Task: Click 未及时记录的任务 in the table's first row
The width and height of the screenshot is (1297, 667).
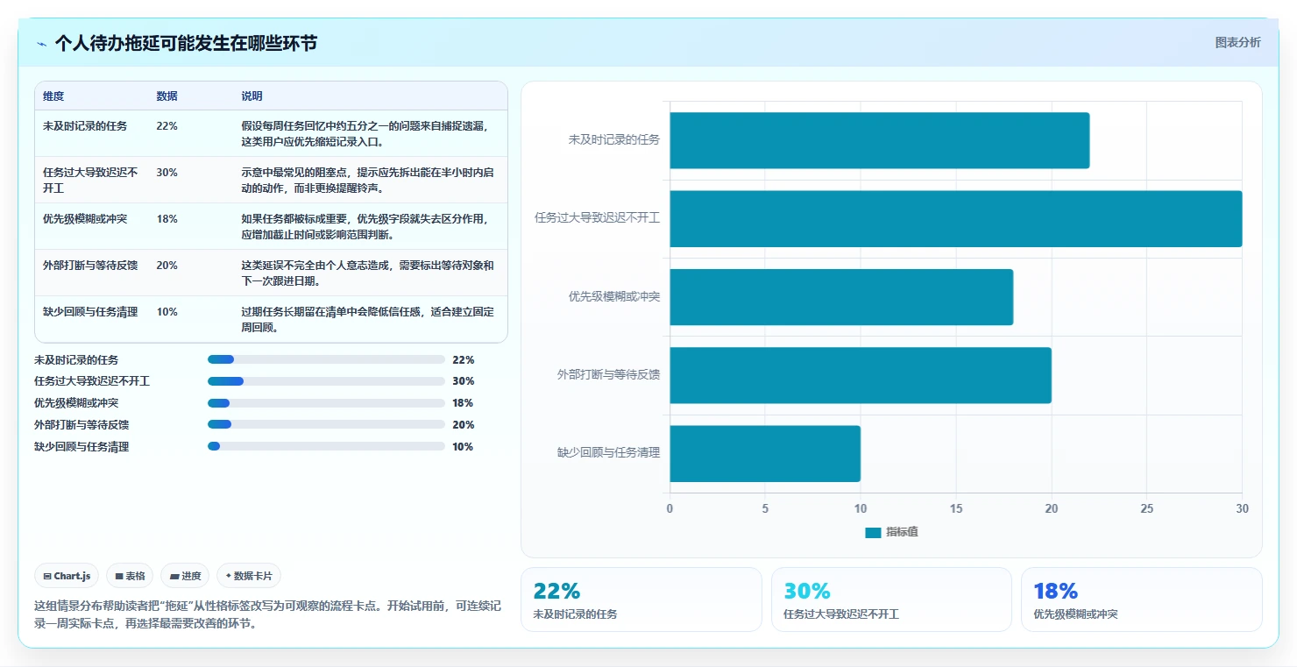Action: pyautogui.click(x=85, y=126)
